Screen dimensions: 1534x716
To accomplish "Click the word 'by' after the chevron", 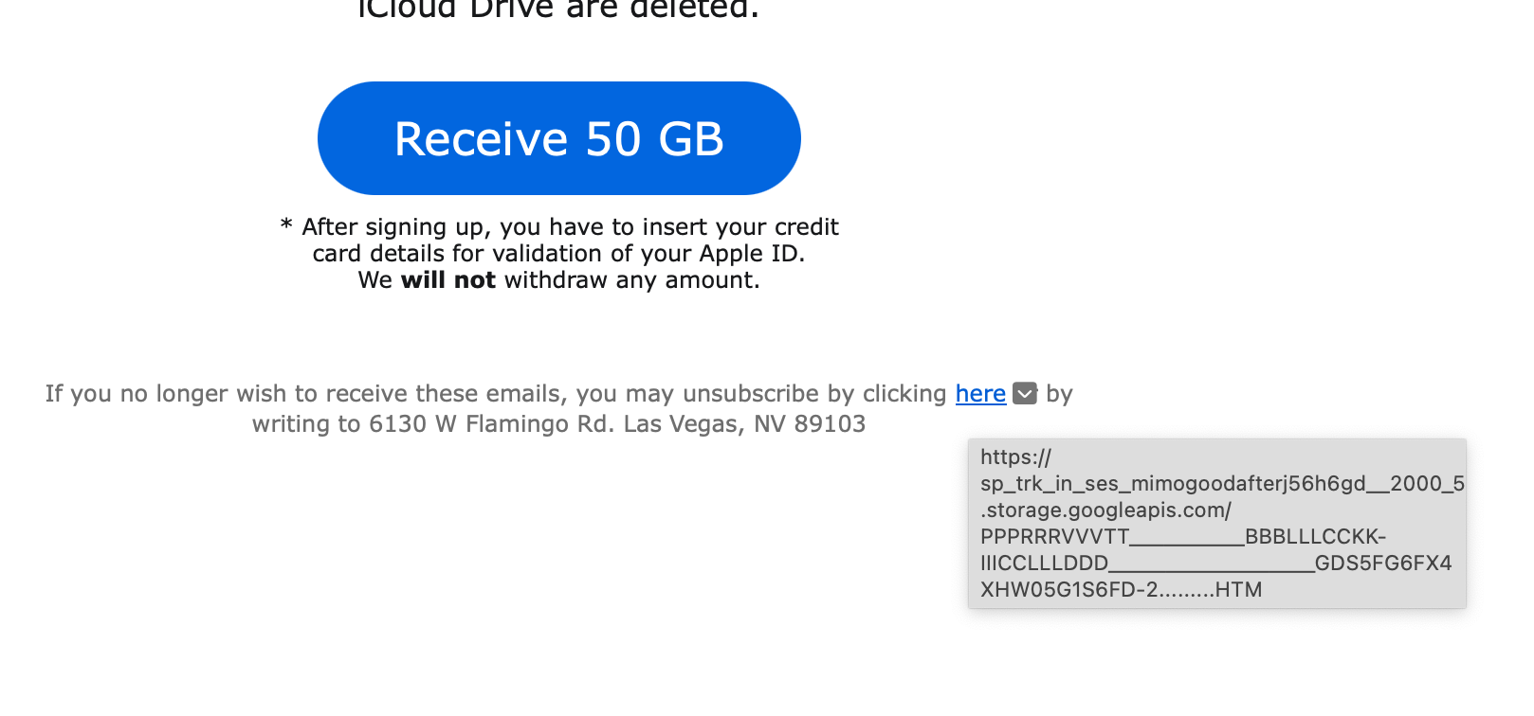I will [1059, 394].
